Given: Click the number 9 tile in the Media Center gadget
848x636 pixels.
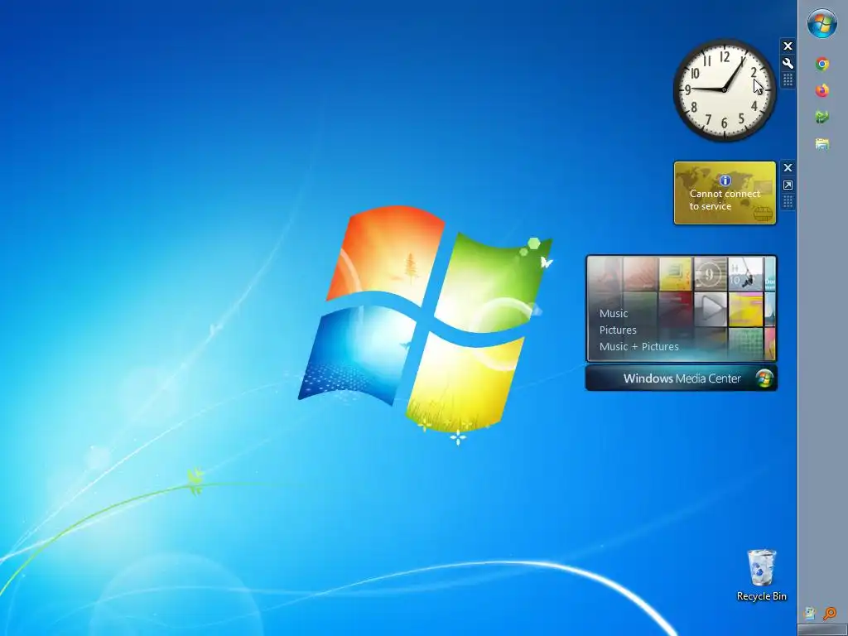Looking at the screenshot, I should [x=710, y=274].
